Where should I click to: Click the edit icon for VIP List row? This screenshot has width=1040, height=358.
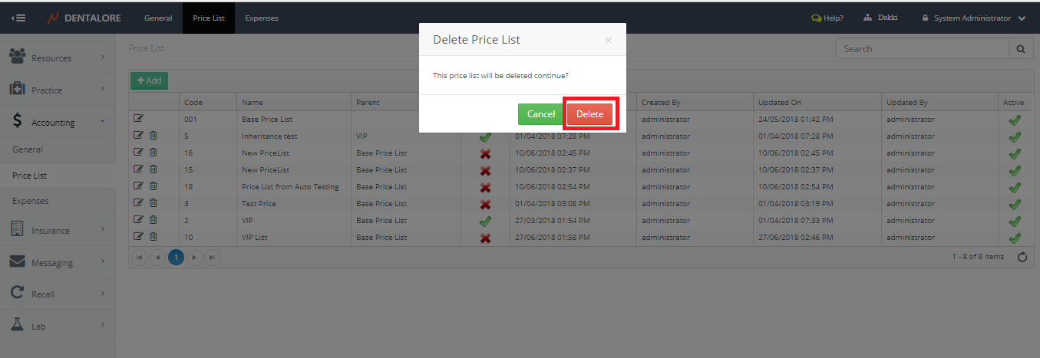point(138,237)
